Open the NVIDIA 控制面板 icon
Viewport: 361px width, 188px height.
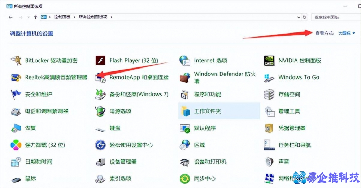tap(269, 61)
